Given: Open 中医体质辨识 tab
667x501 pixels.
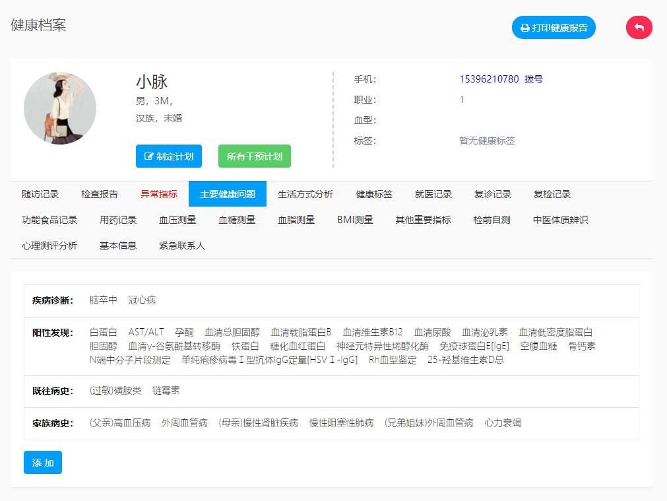Looking at the screenshot, I should (560, 220).
